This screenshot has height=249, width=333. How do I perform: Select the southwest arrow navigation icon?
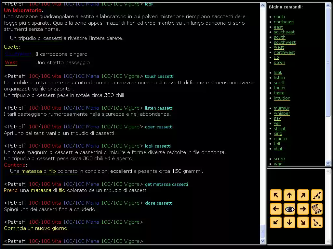(275, 222)
